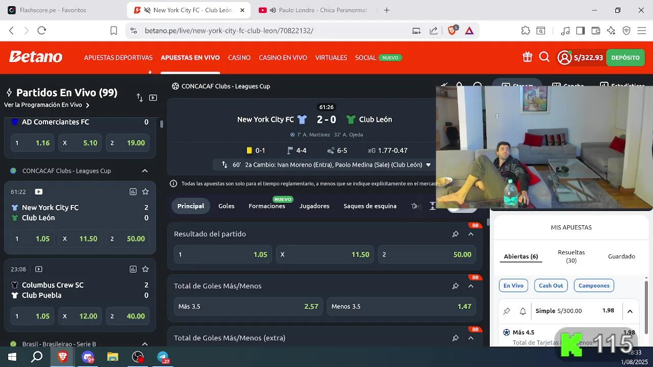
Task: Open Ver la Programación En Vivo link
Action: pyautogui.click(x=47, y=105)
